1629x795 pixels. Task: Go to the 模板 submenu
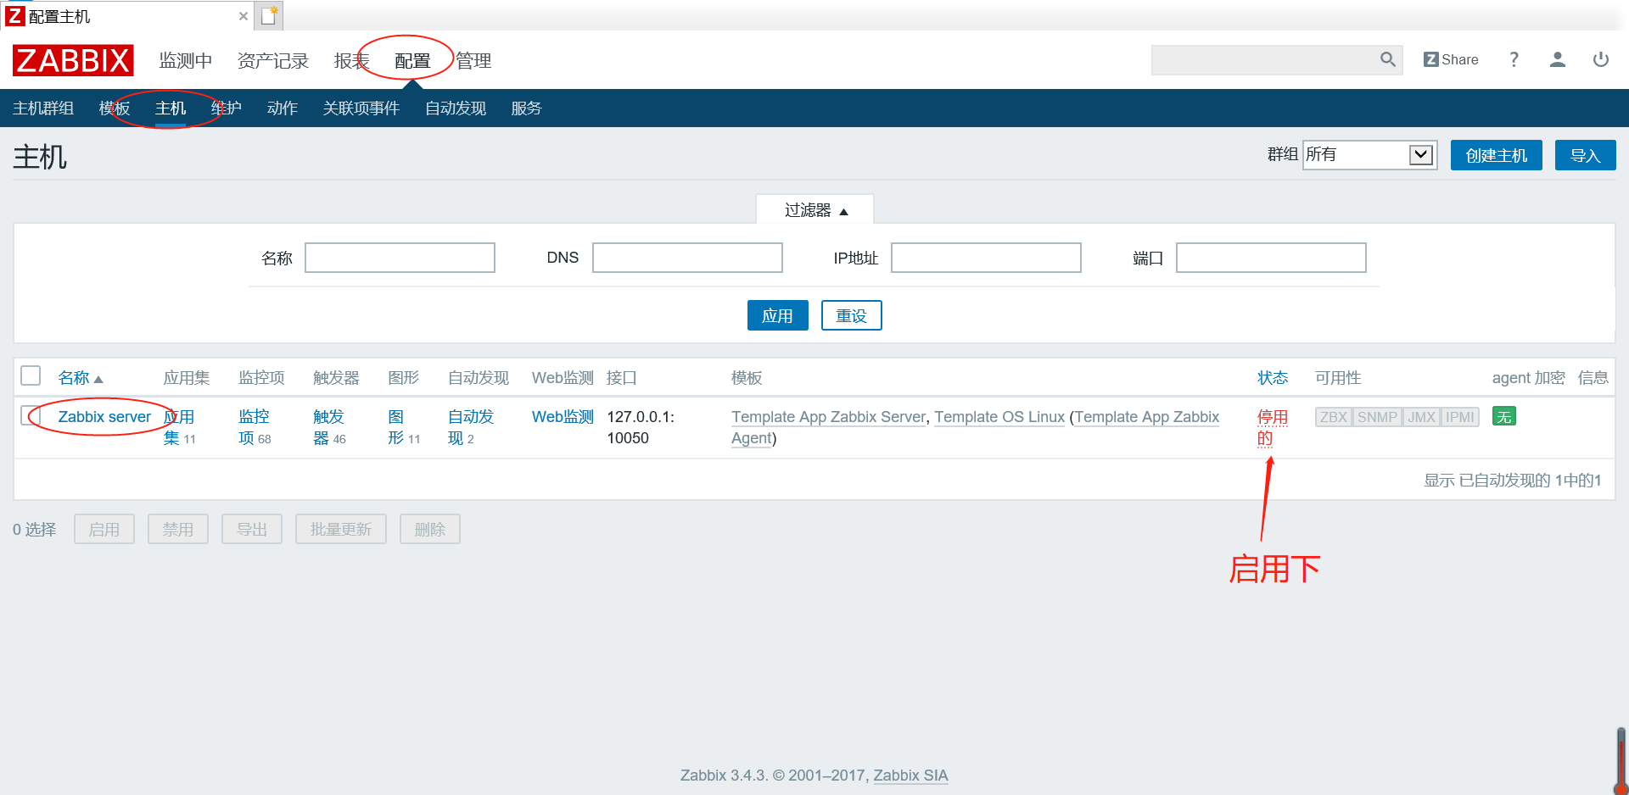[x=115, y=108]
